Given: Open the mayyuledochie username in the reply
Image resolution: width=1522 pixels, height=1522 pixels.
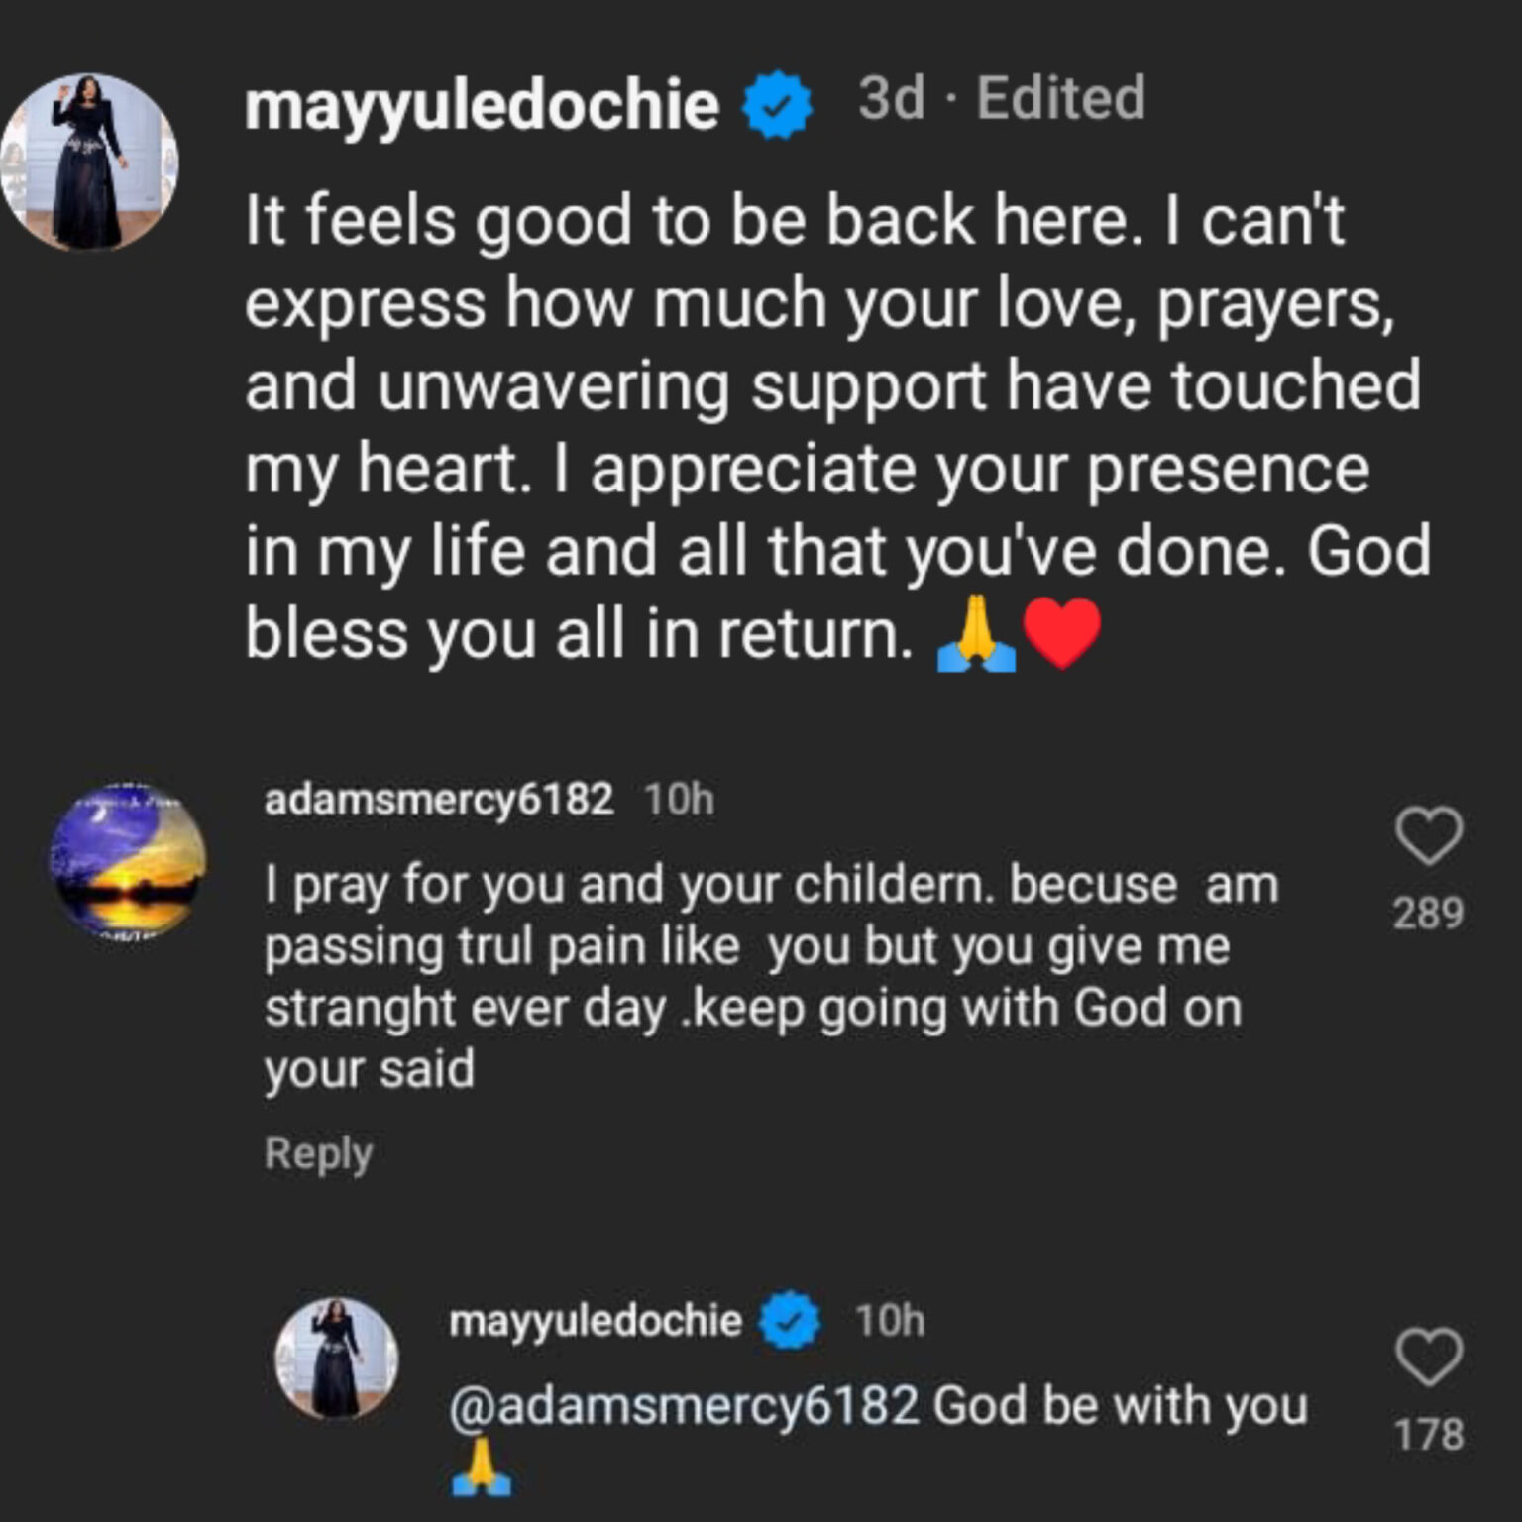Looking at the screenshot, I should pos(595,1321).
